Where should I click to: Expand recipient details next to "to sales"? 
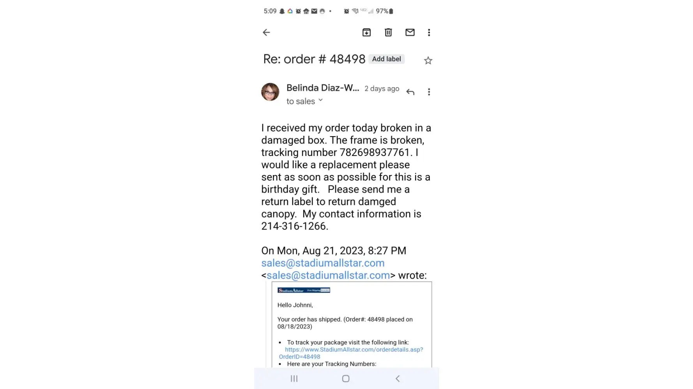point(320,100)
